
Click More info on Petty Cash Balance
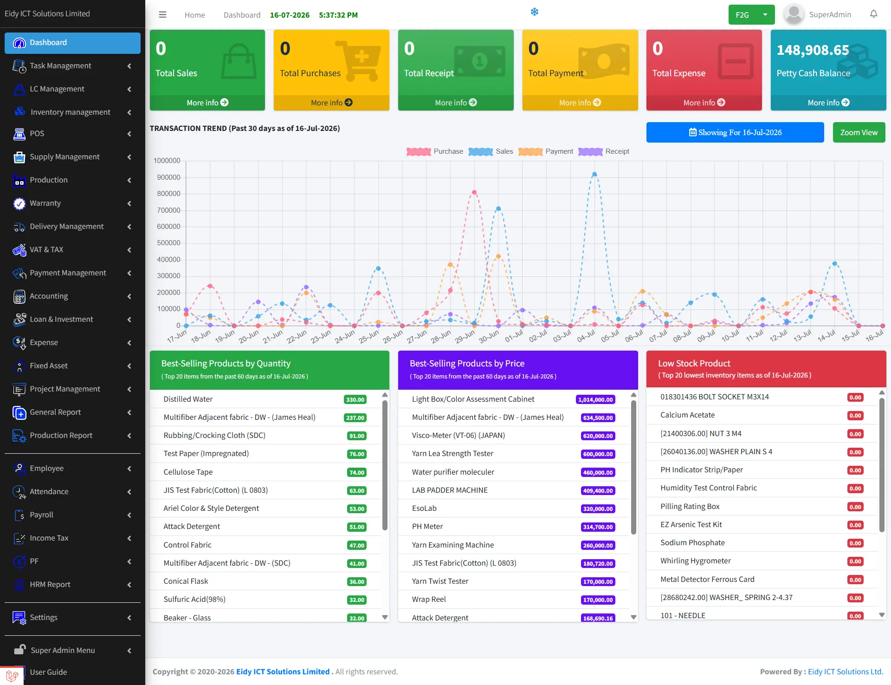click(x=828, y=103)
